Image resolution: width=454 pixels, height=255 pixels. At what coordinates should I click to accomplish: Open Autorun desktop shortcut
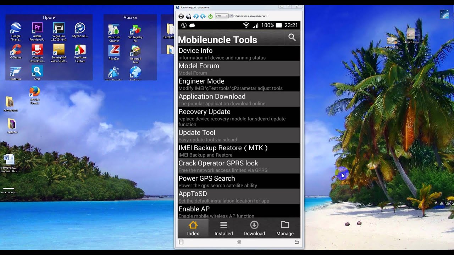16,73
